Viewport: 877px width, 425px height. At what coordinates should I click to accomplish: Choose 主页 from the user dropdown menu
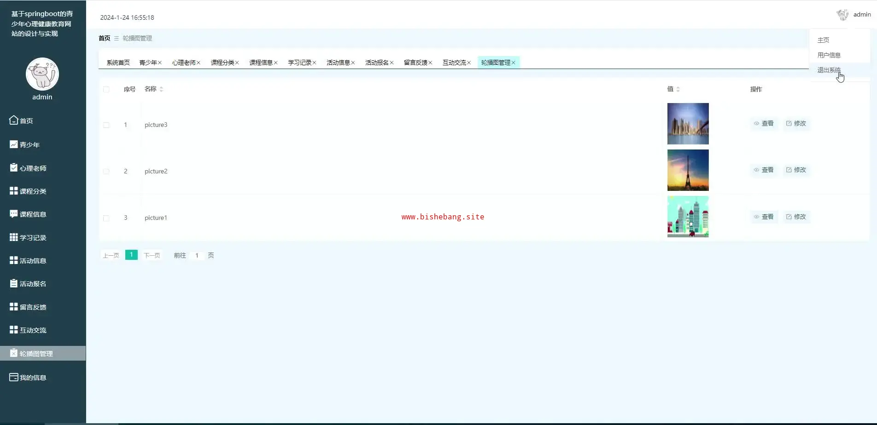(823, 40)
